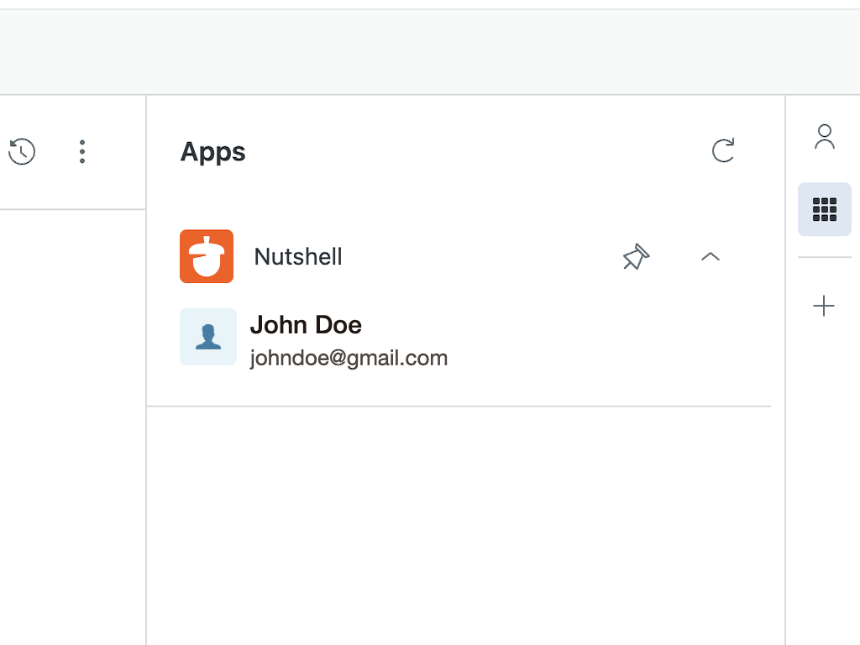The image size is (860, 645).
Task: Click blank space between Apps and refresh
Action: pyautogui.click(x=479, y=152)
